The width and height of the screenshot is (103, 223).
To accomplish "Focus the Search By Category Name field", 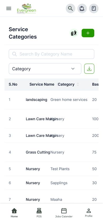I will [51, 54].
